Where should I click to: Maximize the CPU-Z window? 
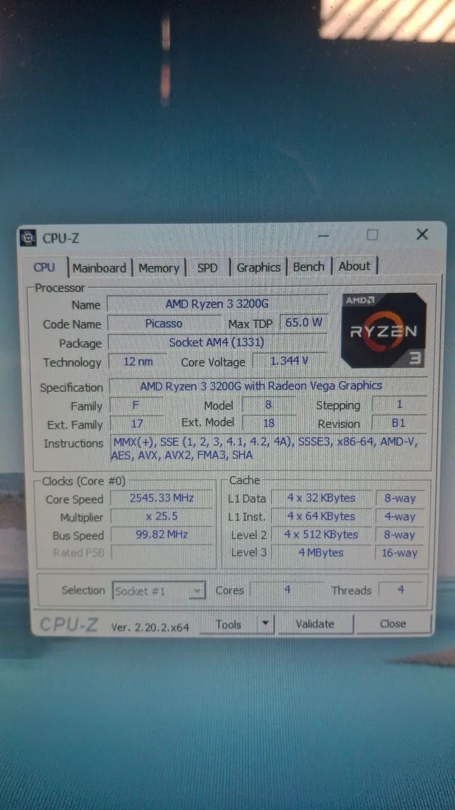point(372,235)
